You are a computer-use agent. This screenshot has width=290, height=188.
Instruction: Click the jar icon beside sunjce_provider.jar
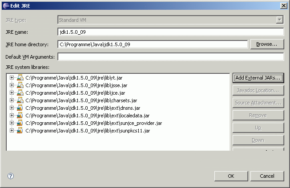pos(20,123)
